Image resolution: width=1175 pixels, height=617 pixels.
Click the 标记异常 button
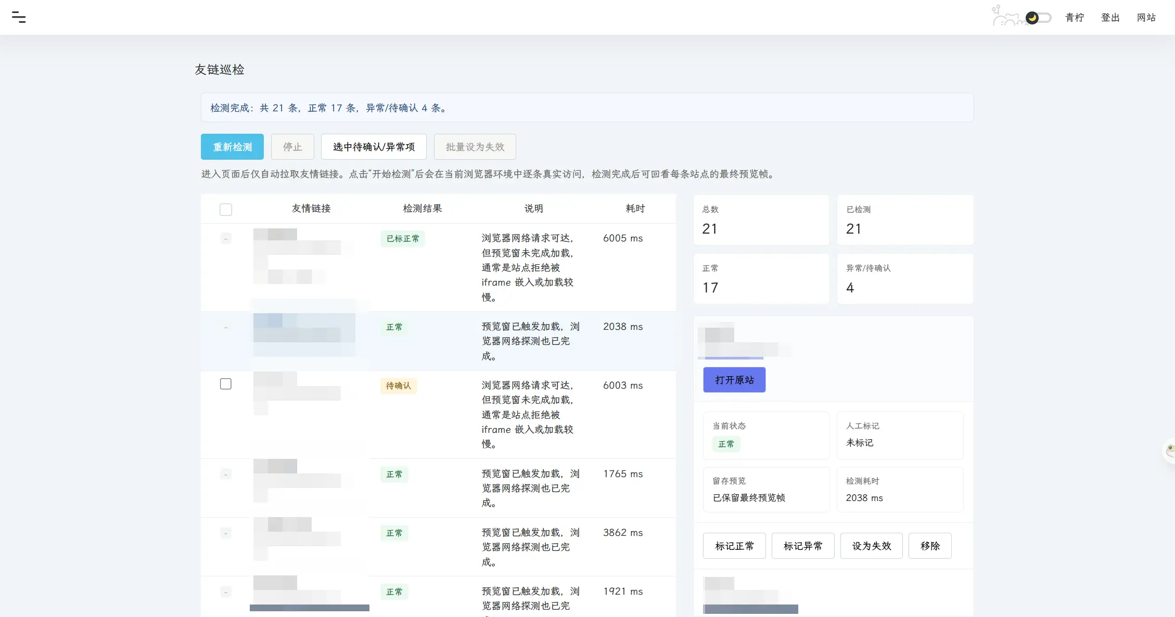pyautogui.click(x=803, y=546)
